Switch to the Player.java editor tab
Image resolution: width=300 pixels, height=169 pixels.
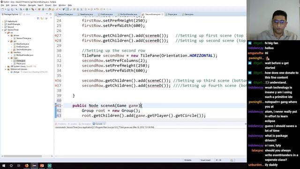pyautogui.click(x=172, y=14)
